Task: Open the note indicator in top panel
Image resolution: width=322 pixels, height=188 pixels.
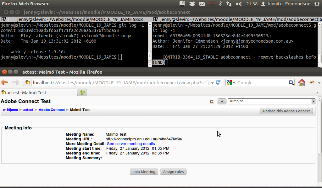Action: 182,4
